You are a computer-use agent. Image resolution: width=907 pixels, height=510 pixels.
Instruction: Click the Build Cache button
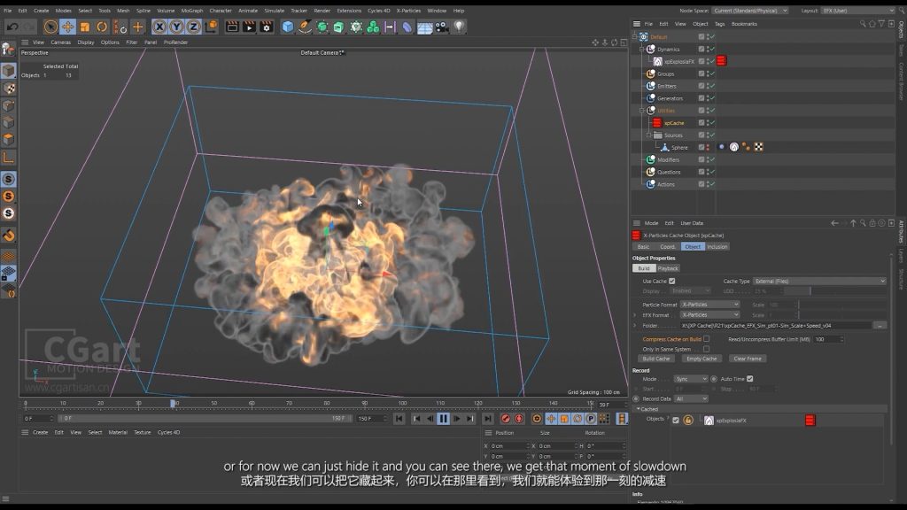[x=656, y=359]
